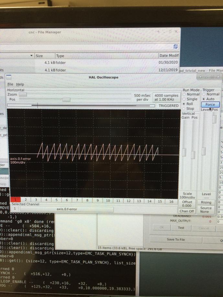Select the Stop run mode
The image size is (223, 297).
click(184, 109)
